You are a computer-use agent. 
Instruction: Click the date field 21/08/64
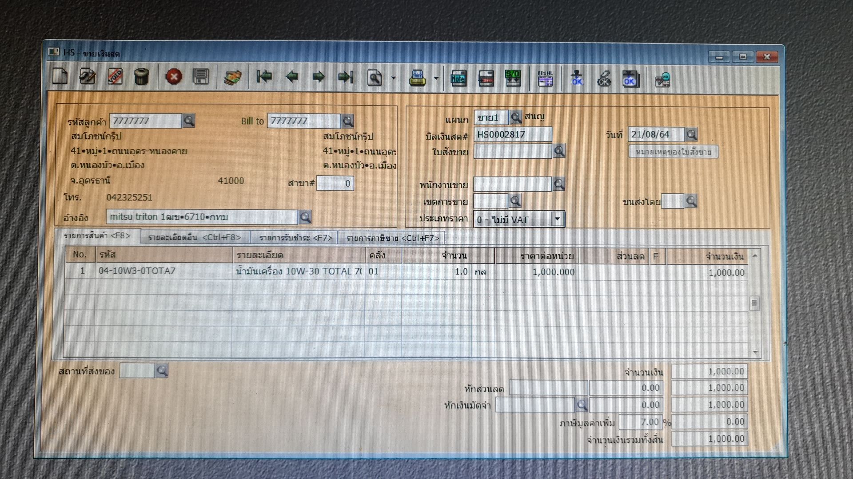click(656, 134)
